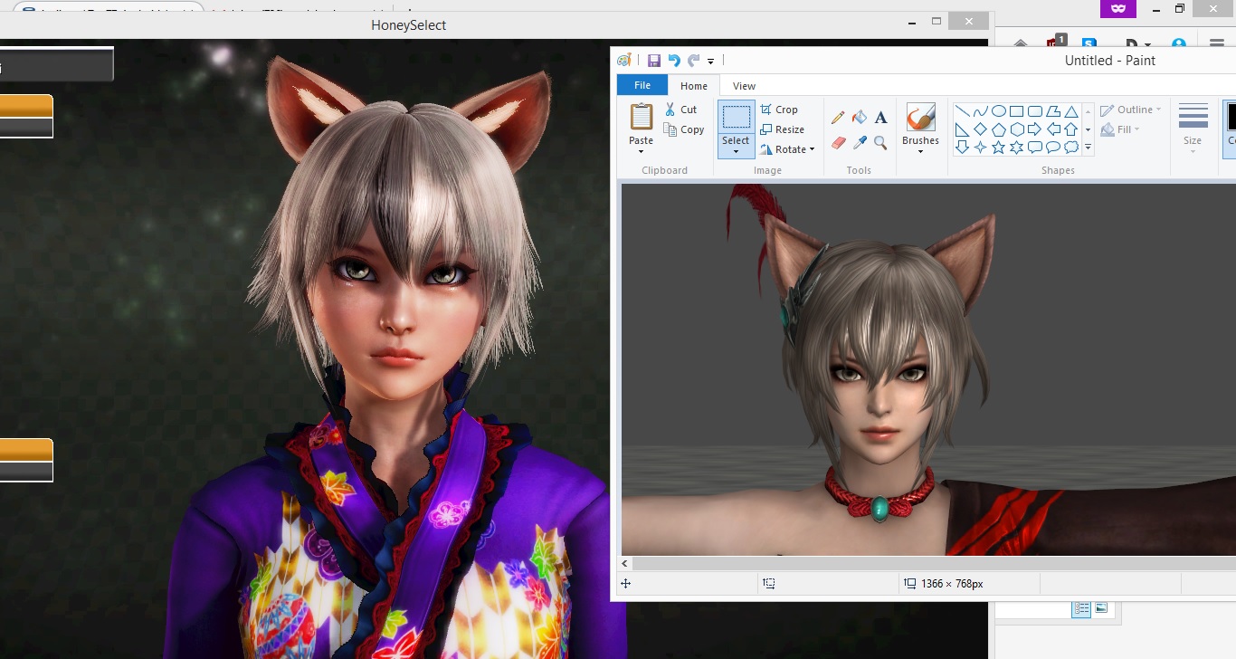Select the Color picker eyedropper
Viewport: 1236px width, 659px height.
860,142
